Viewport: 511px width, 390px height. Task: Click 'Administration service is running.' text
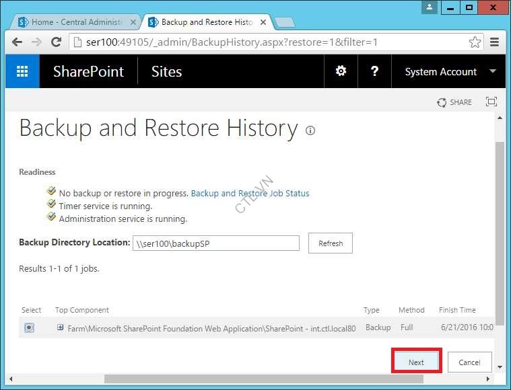123,219
